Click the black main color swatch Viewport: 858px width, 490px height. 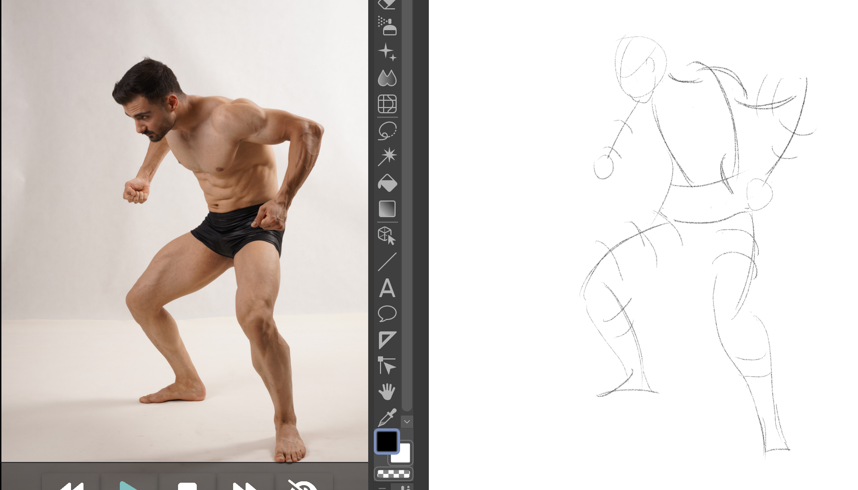pos(386,441)
